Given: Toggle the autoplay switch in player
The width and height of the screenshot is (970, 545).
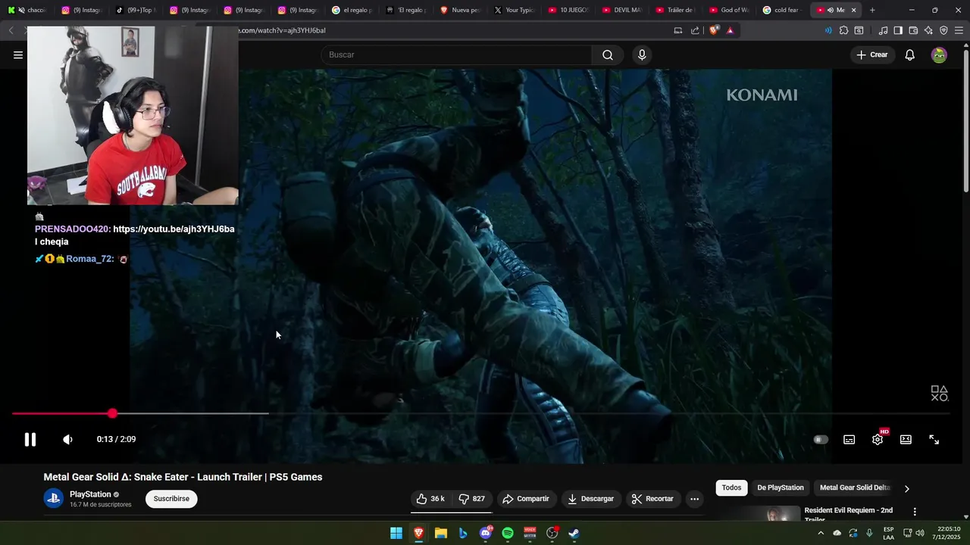Looking at the screenshot, I should (821, 439).
